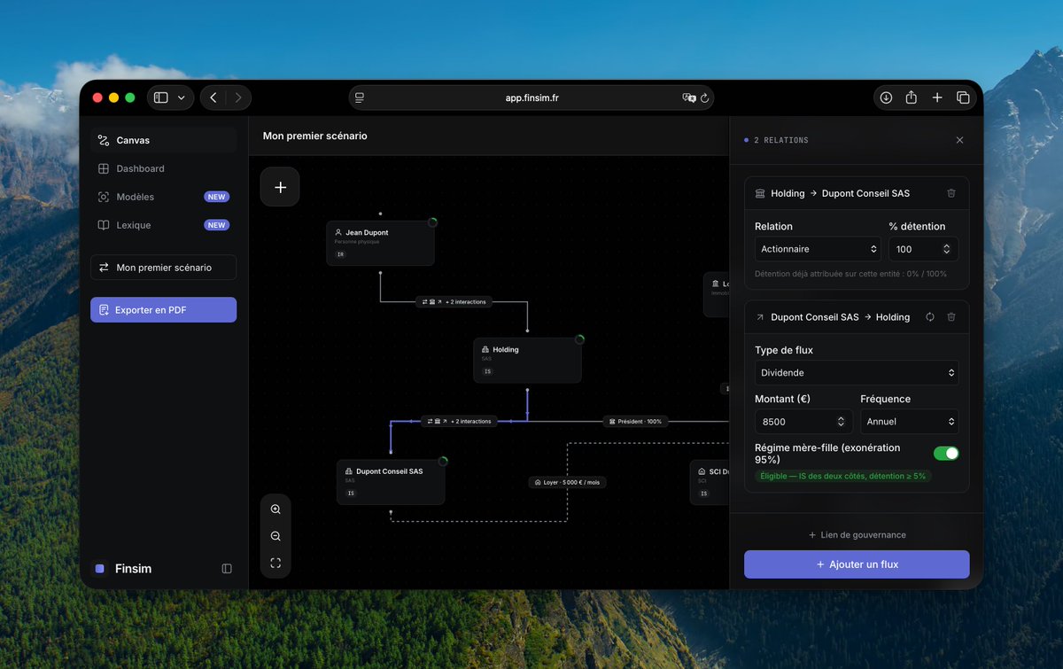This screenshot has width=1063, height=669.
Task: Open Mon premier scénario scenario switcher
Action: [163, 268]
